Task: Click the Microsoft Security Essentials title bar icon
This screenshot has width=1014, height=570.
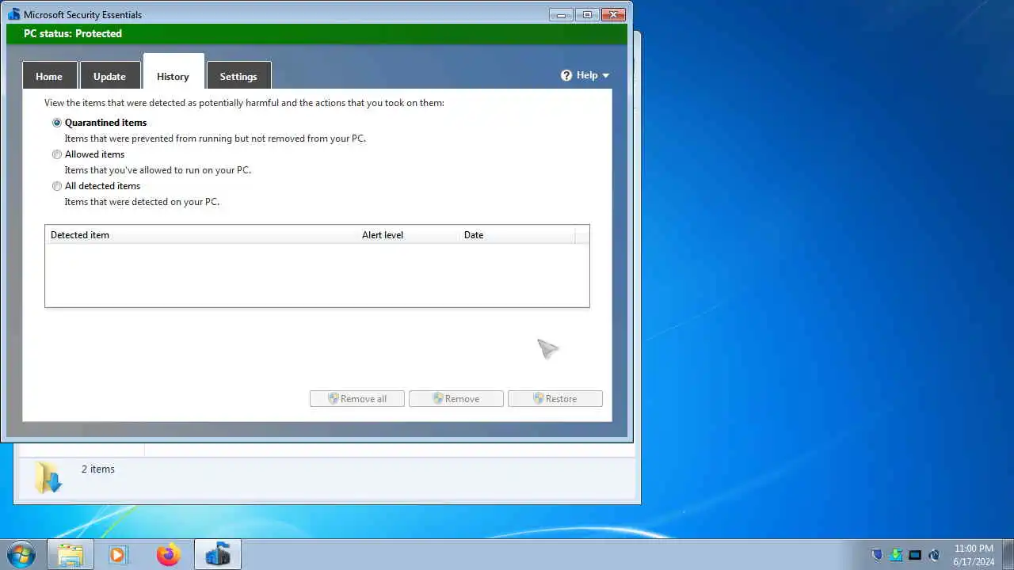Action: point(14,14)
